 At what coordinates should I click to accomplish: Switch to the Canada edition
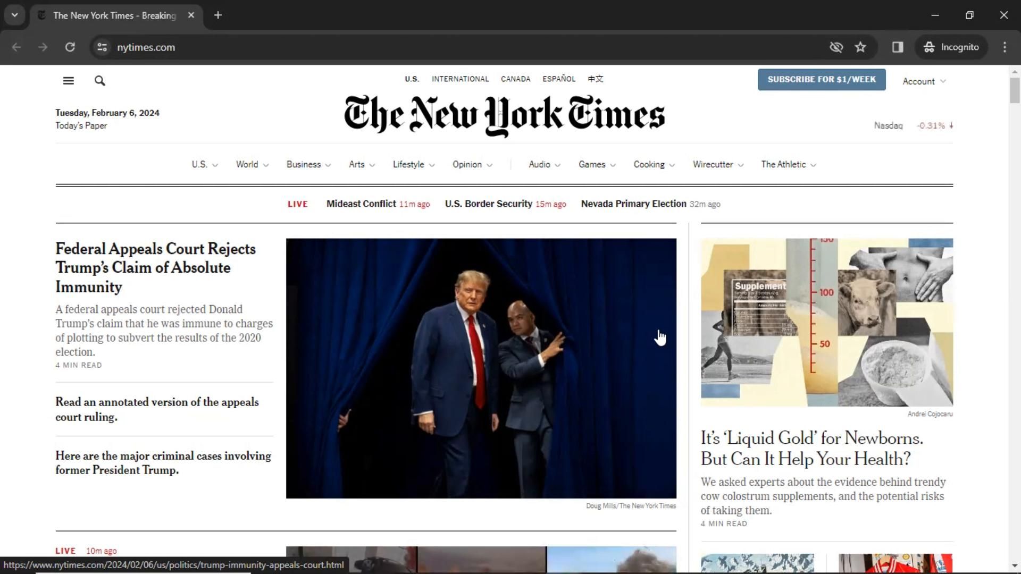point(515,79)
